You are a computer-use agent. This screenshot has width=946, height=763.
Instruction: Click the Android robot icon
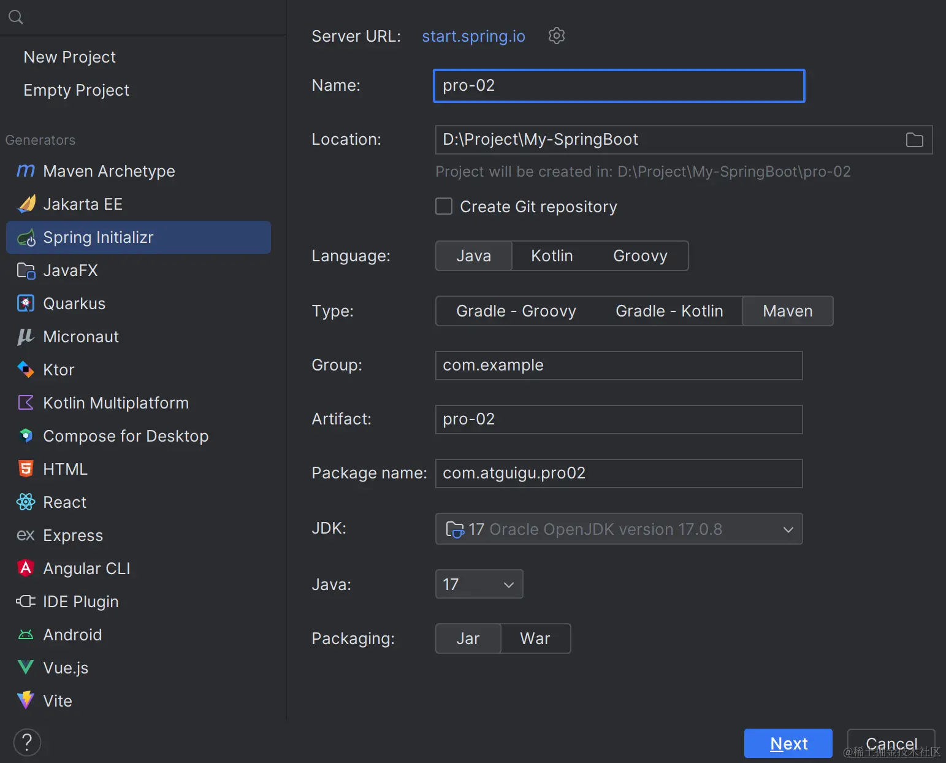[26, 635]
